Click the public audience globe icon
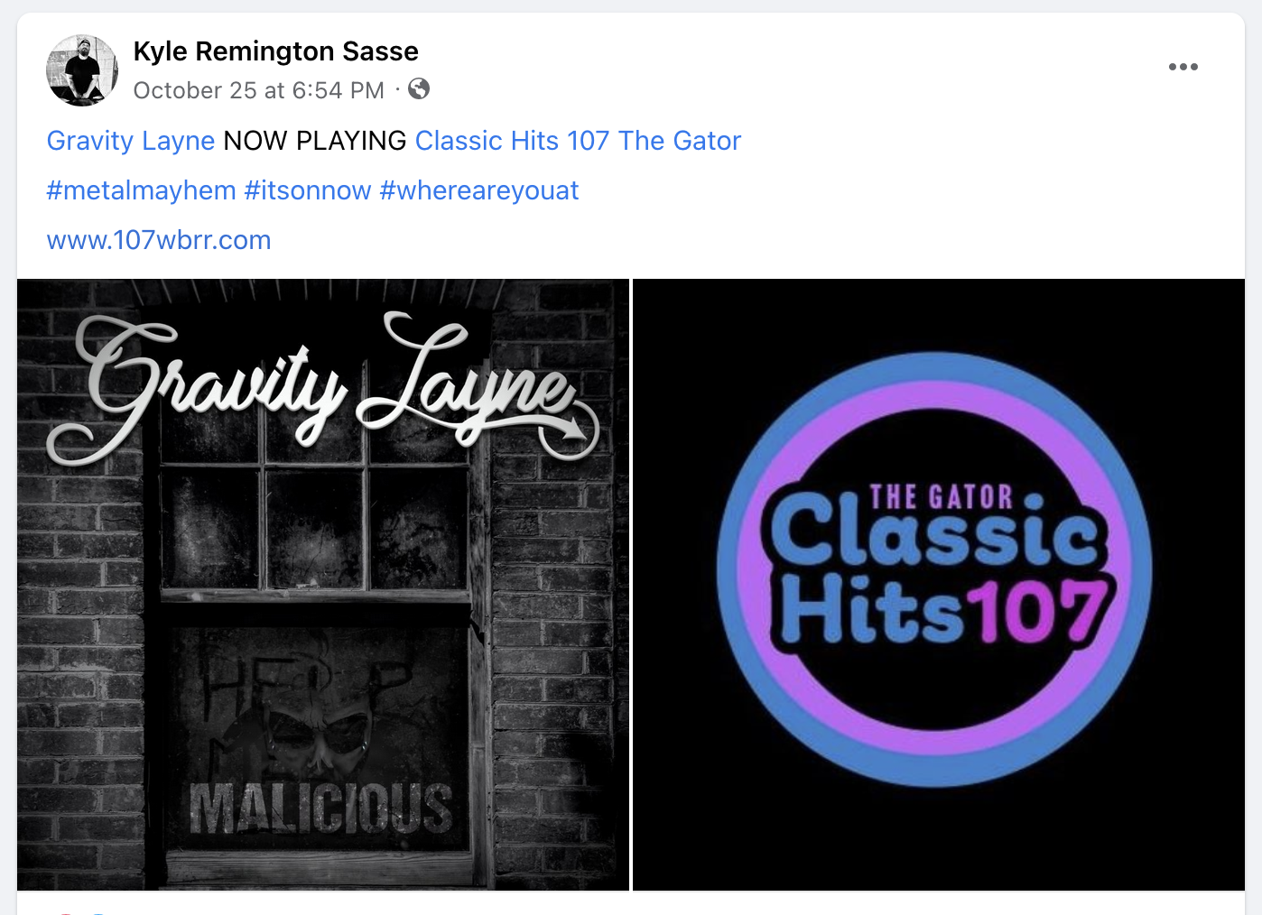Image resolution: width=1262 pixels, height=915 pixels. (x=419, y=88)
